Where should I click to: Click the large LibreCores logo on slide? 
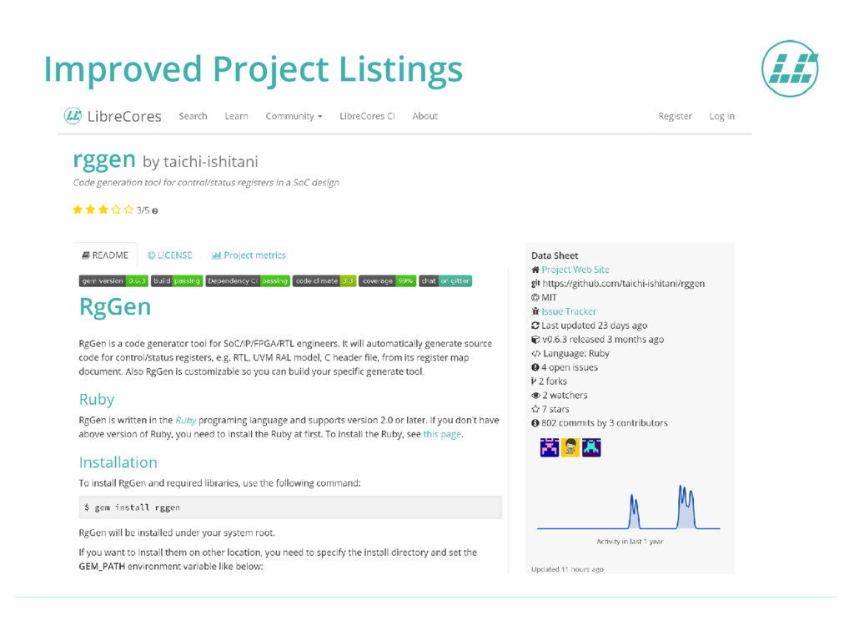click(790, 68)
